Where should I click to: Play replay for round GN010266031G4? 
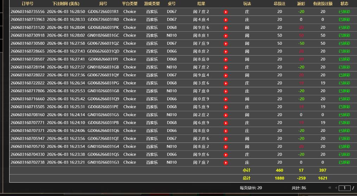[x=226, y=147]
